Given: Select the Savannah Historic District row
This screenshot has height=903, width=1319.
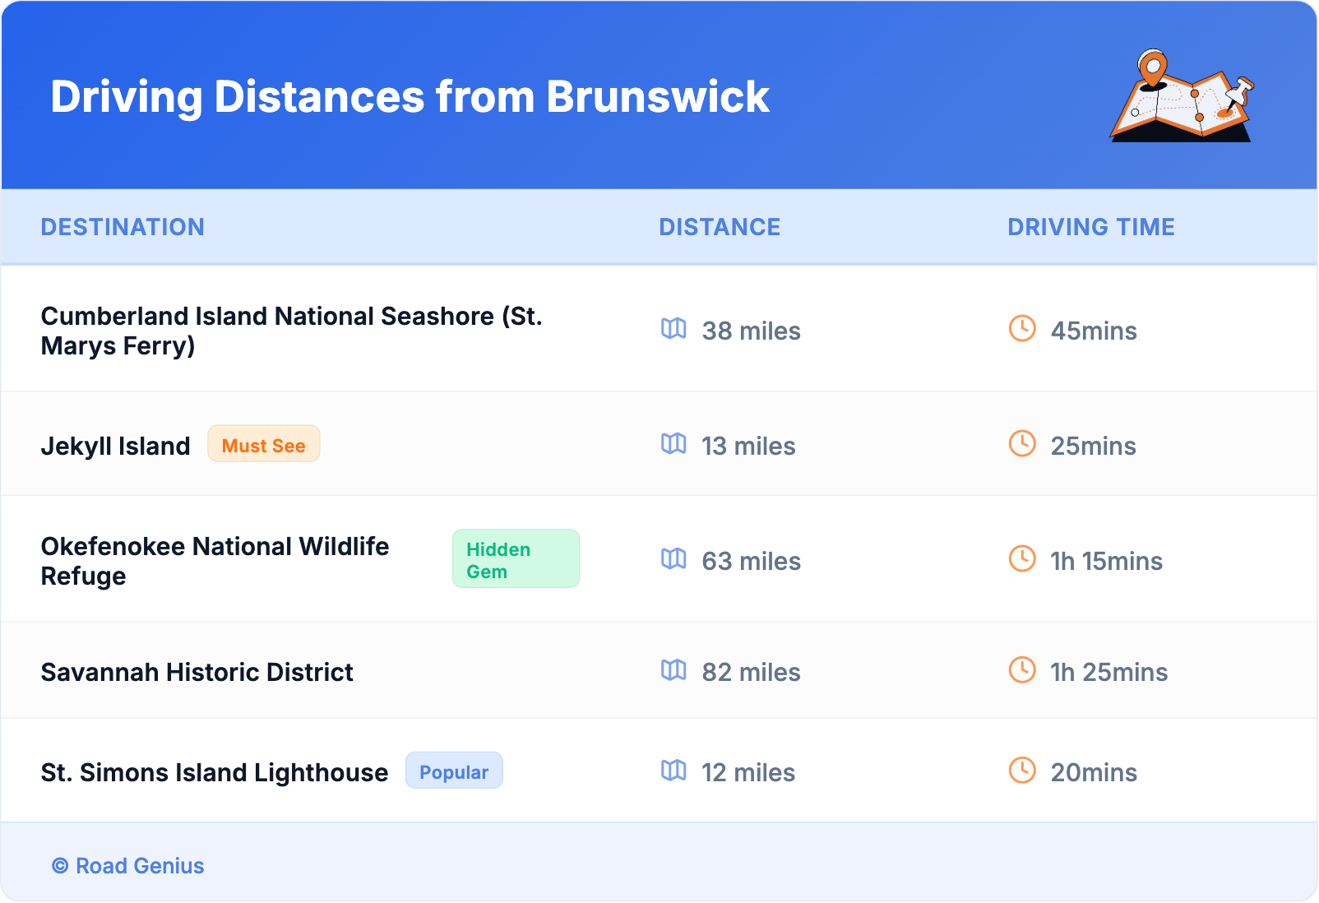Looking at the screenshot, I should (x=197, y=672).
